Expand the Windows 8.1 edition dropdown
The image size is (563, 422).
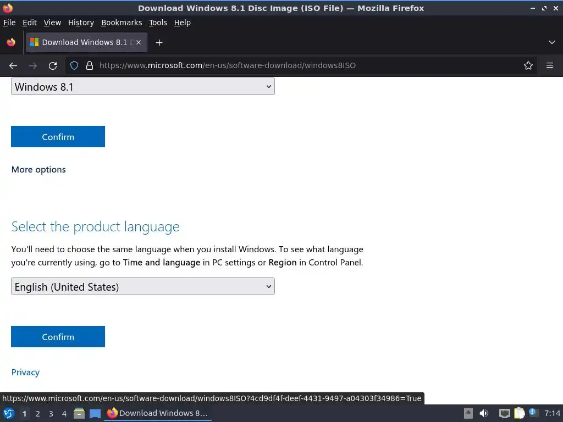pos(143,86)
